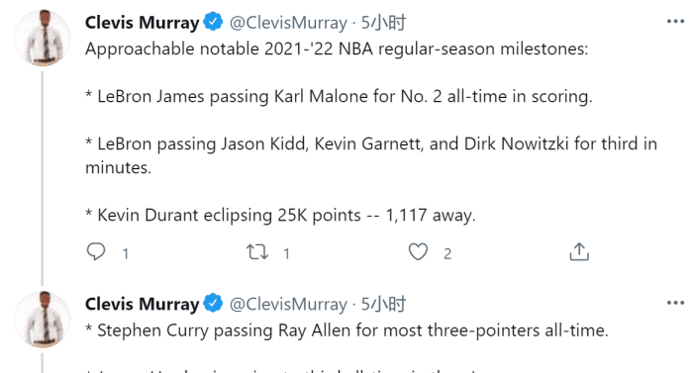The image size is (693, 373).
Task: Reply to the NBA milestones tweet
Action: pyautogui.click(x=96, y=252)
